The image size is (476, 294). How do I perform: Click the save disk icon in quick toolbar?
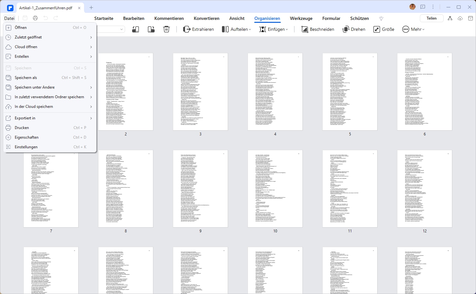25,18
